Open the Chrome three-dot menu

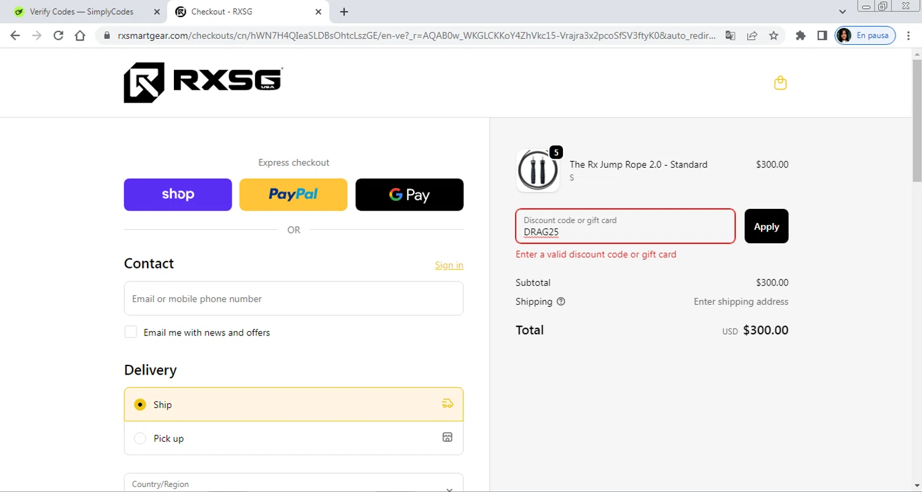point(908,36)
